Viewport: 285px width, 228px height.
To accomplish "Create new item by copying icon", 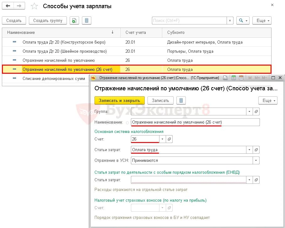I will [x=74, y=20].
